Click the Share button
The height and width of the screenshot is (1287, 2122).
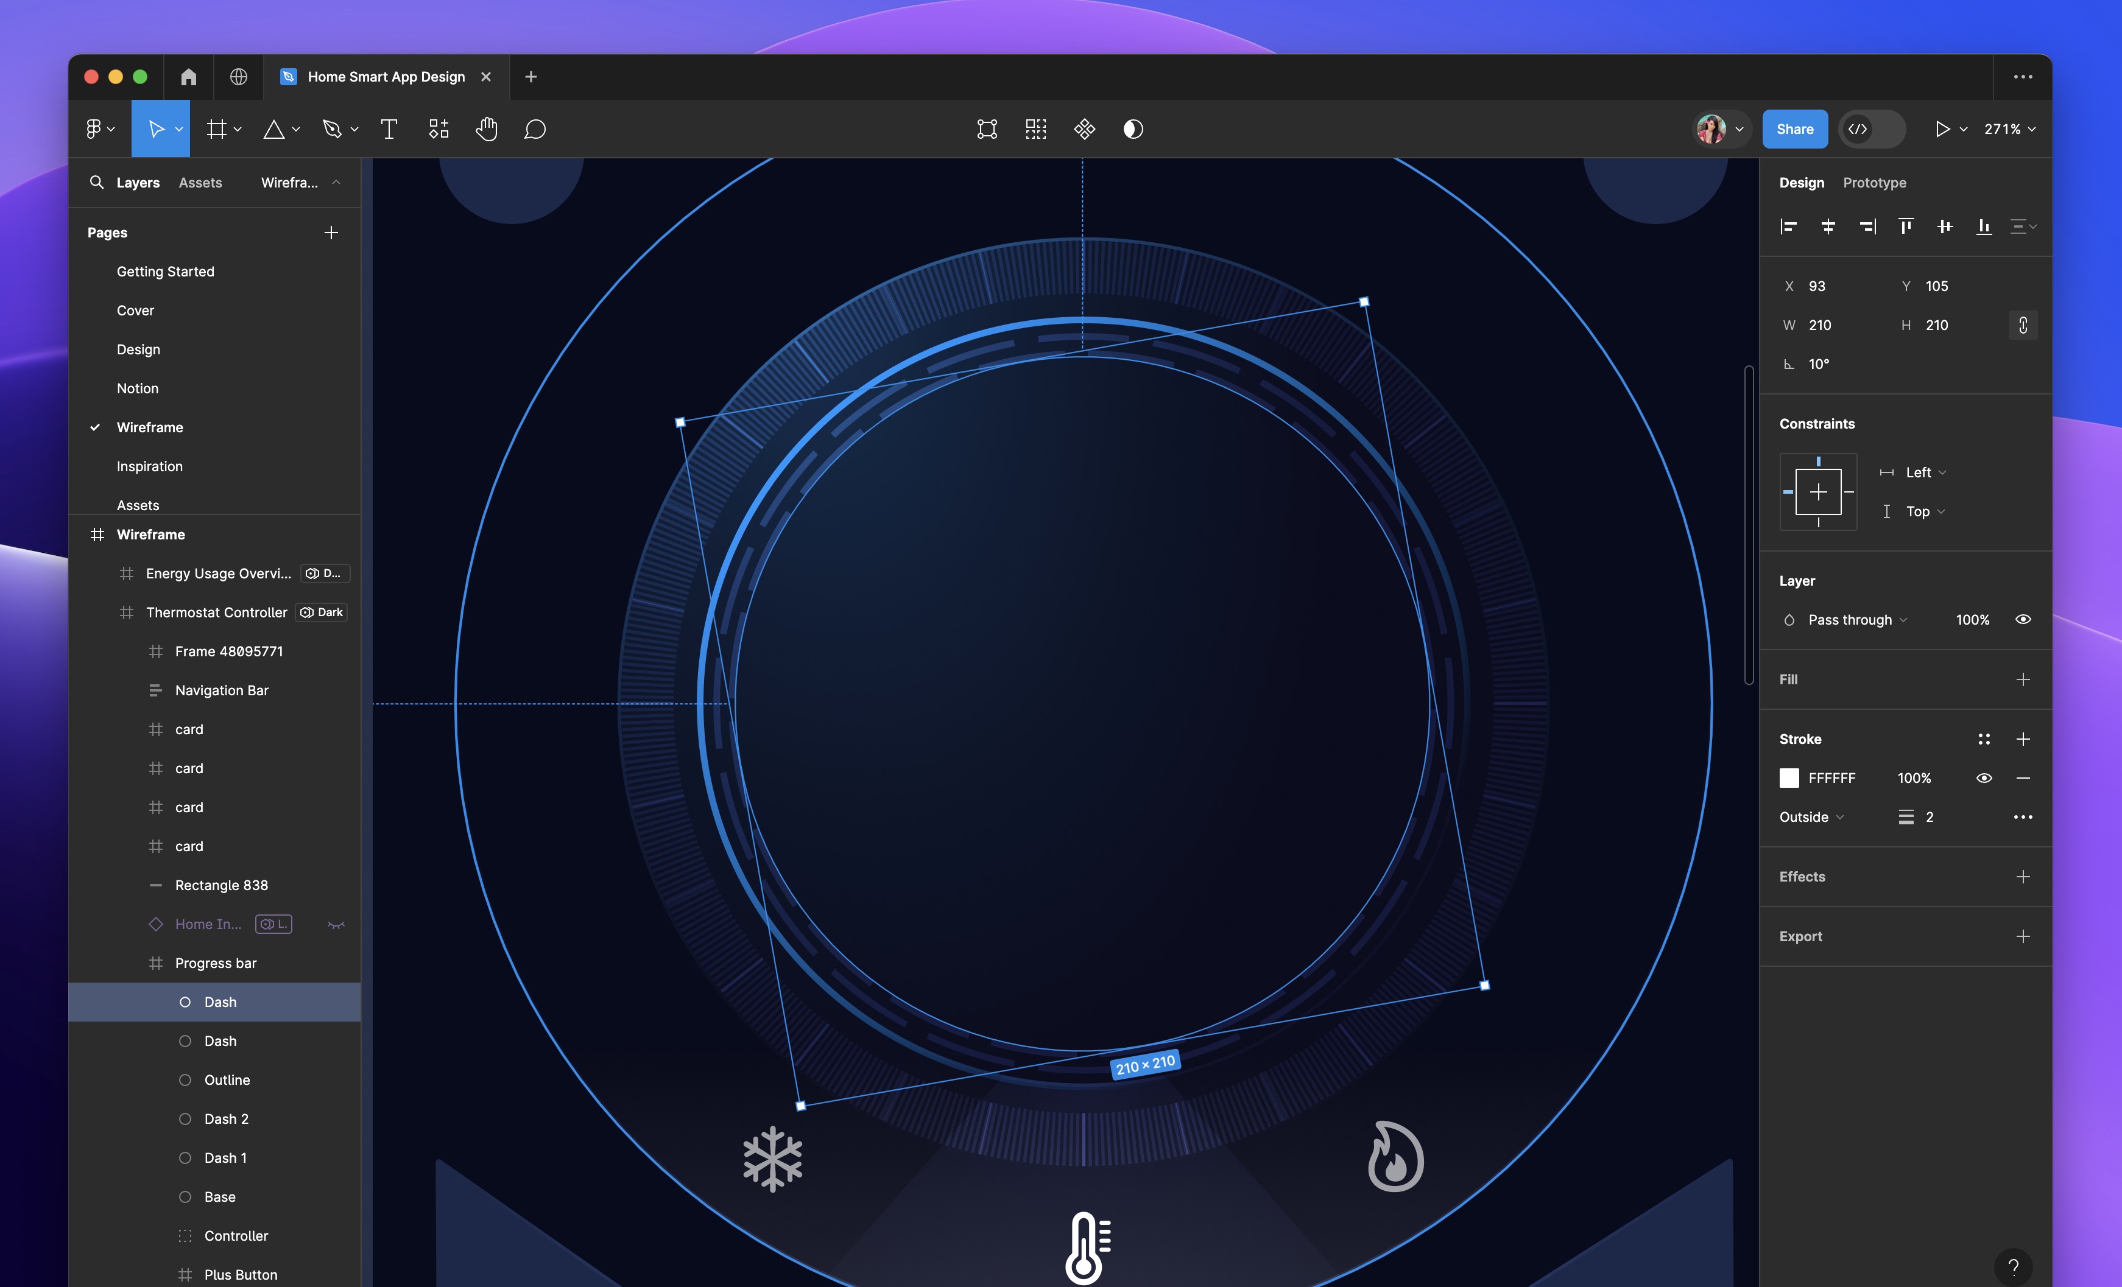tap(1795, 128)
